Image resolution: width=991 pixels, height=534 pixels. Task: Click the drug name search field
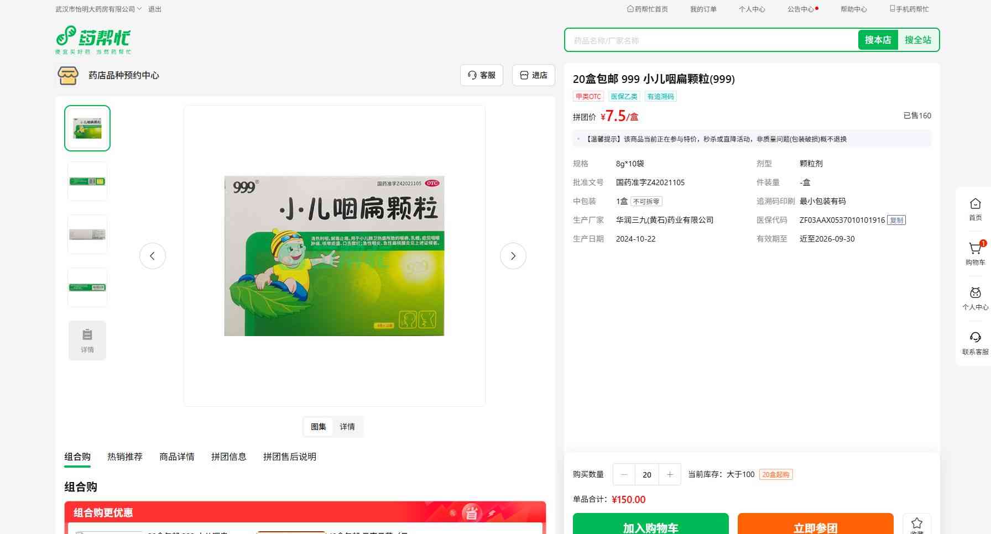[711, 40]
